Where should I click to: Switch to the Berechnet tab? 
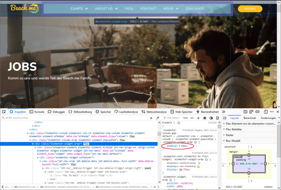coord(250,118)
